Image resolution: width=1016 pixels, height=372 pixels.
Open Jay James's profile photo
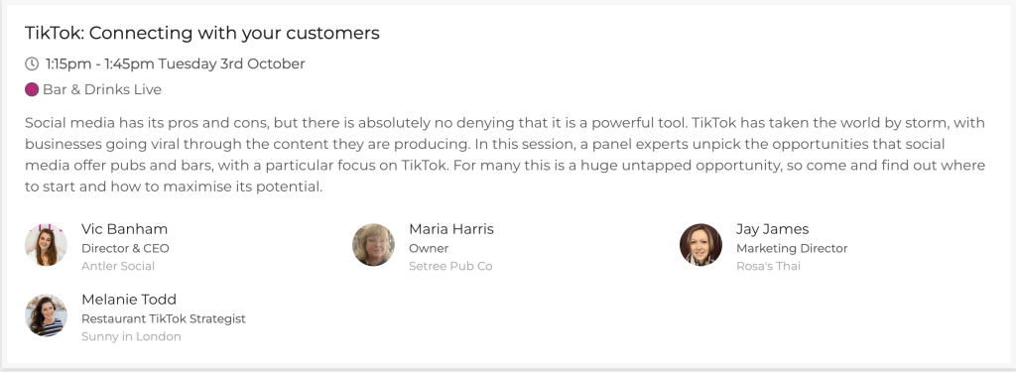point(700,245)
